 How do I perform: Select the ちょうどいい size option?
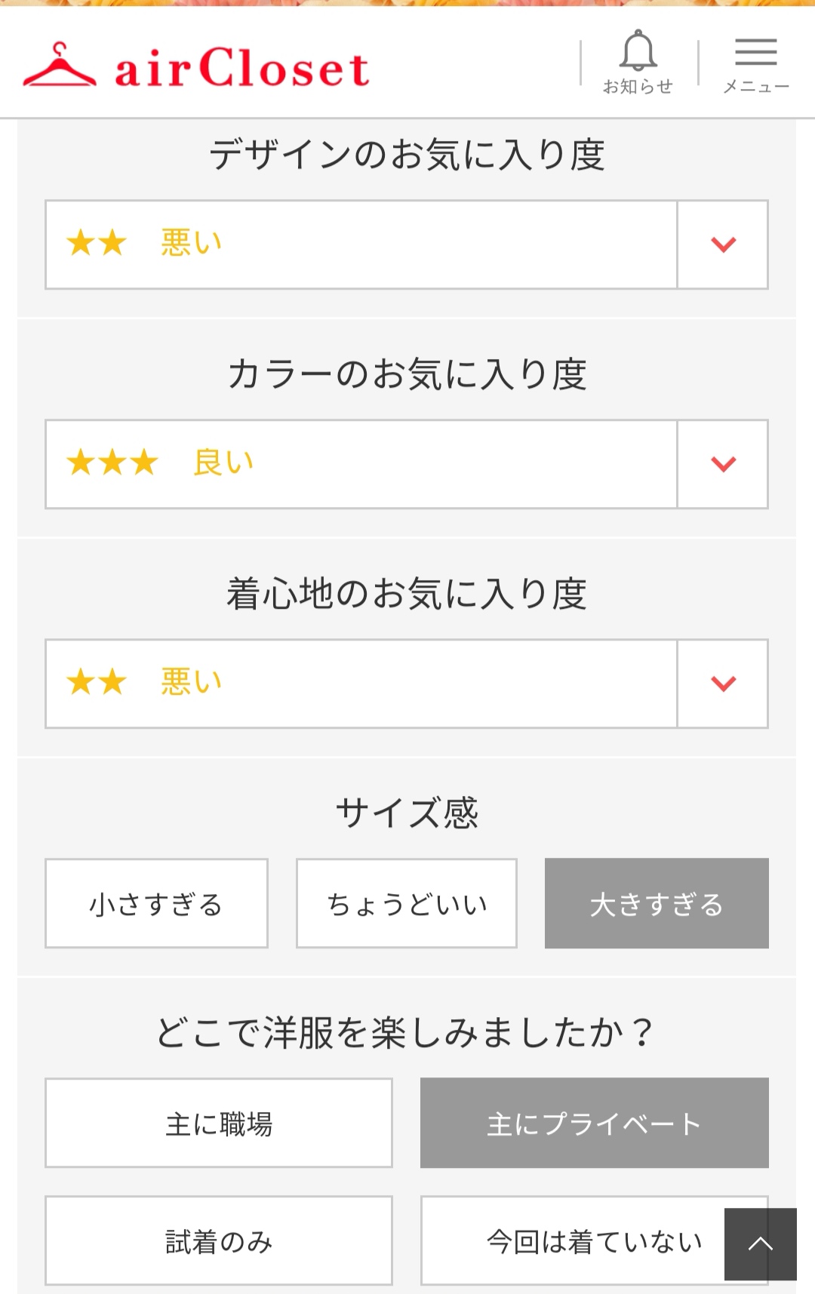[x=407, y=903]
